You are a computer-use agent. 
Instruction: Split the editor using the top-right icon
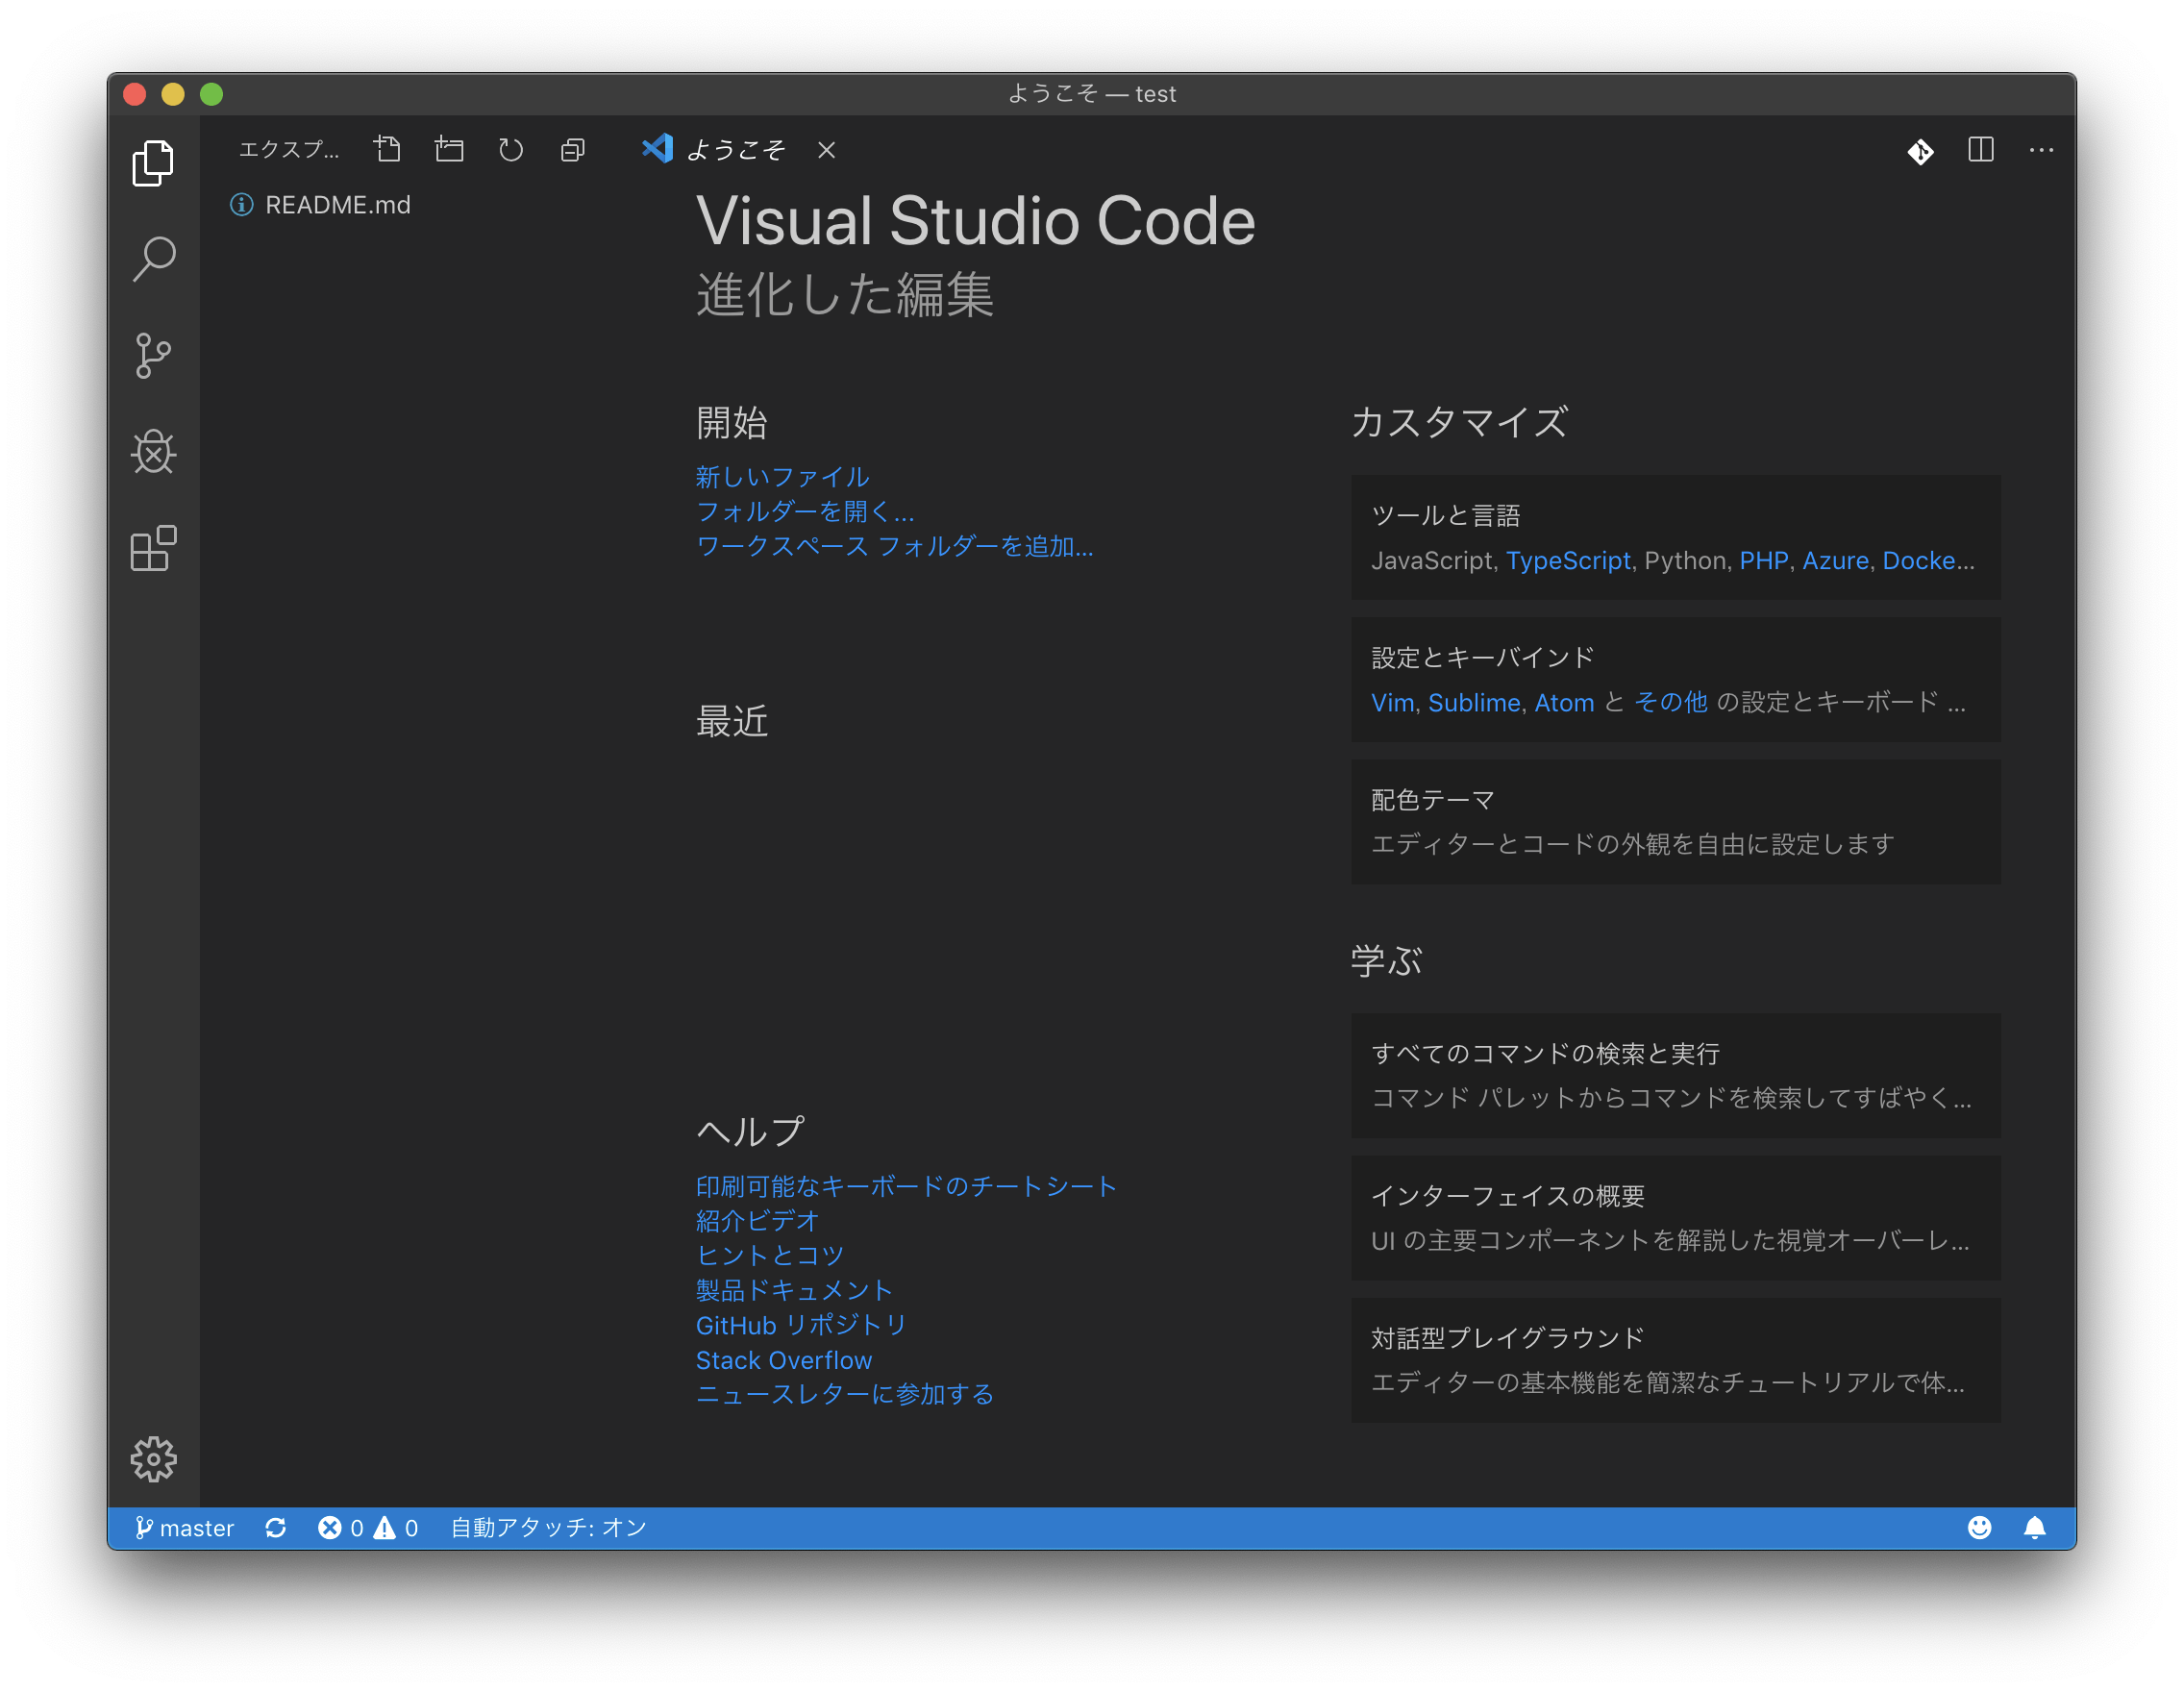tap(1981, 150)
